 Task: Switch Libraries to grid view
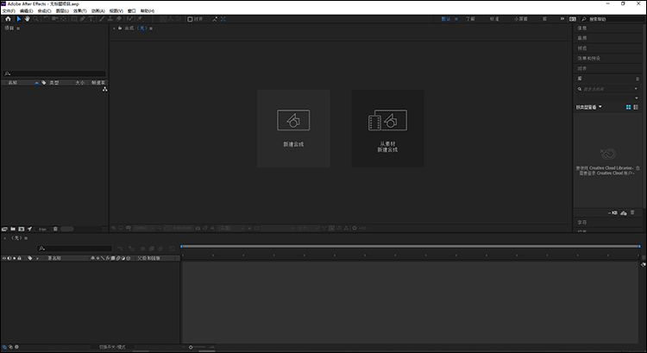(628, 107)
